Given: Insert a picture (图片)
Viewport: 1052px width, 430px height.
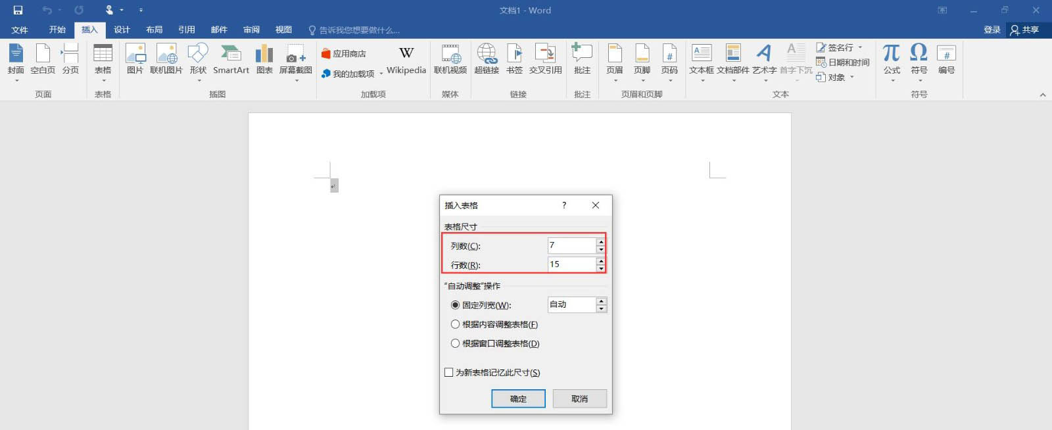Looking at the screenshot, I should tap(135, 59).
